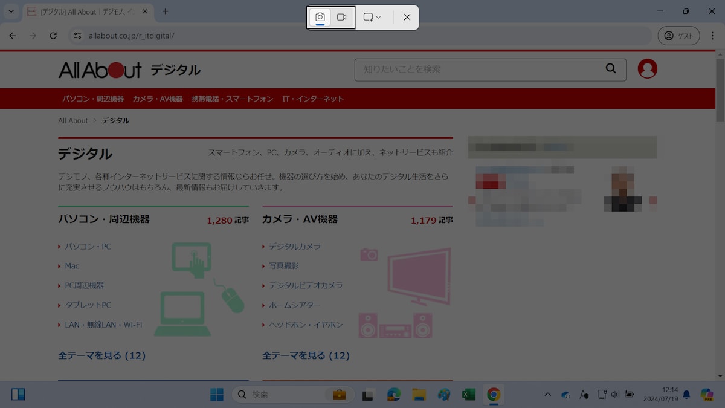
Task: Click the green tablet and laptop illustration
Action: click(198, 289)
